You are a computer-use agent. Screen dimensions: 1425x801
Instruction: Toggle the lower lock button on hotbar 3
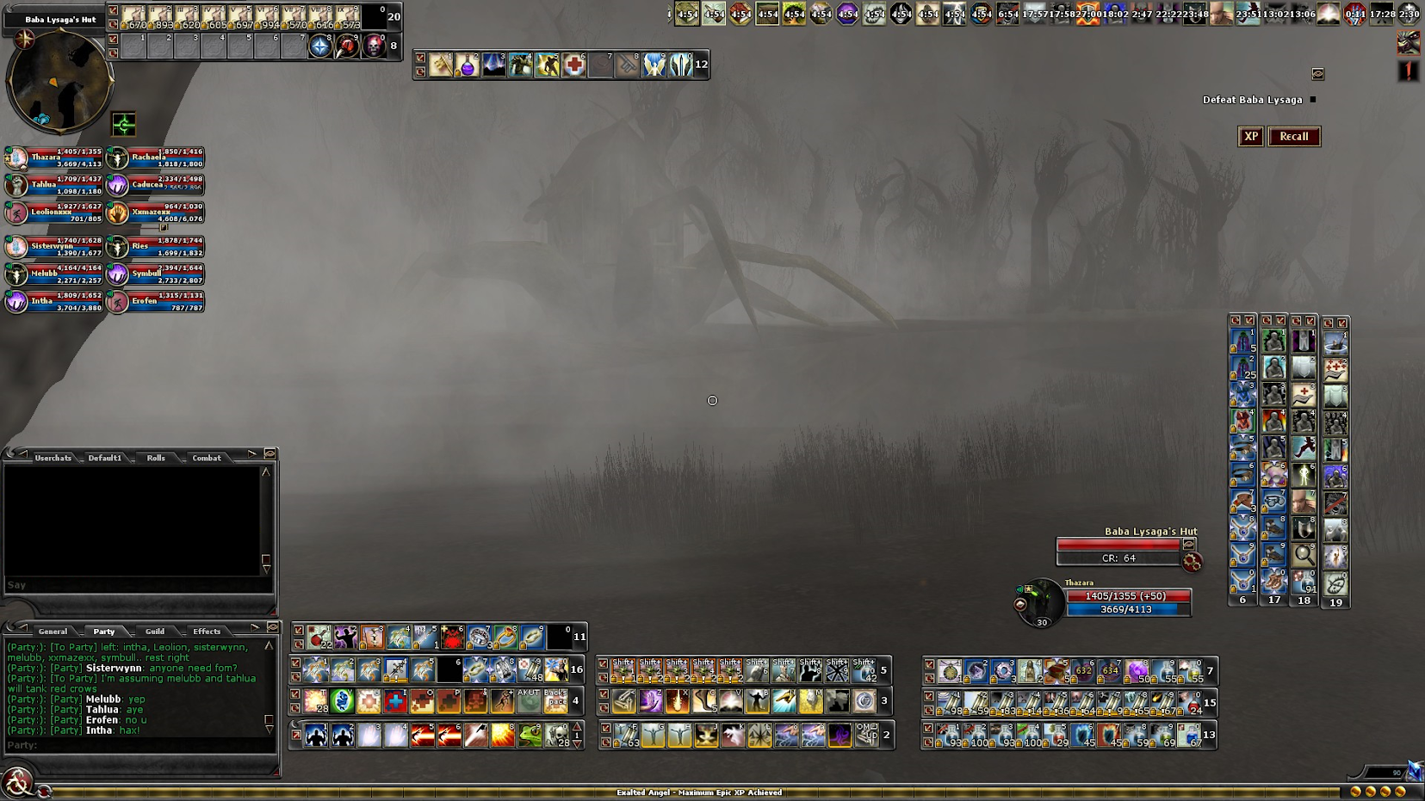pos(604,708)
